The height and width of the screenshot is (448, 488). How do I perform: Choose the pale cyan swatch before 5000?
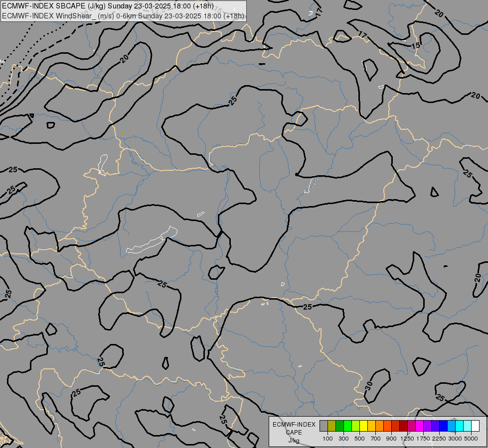467,426
